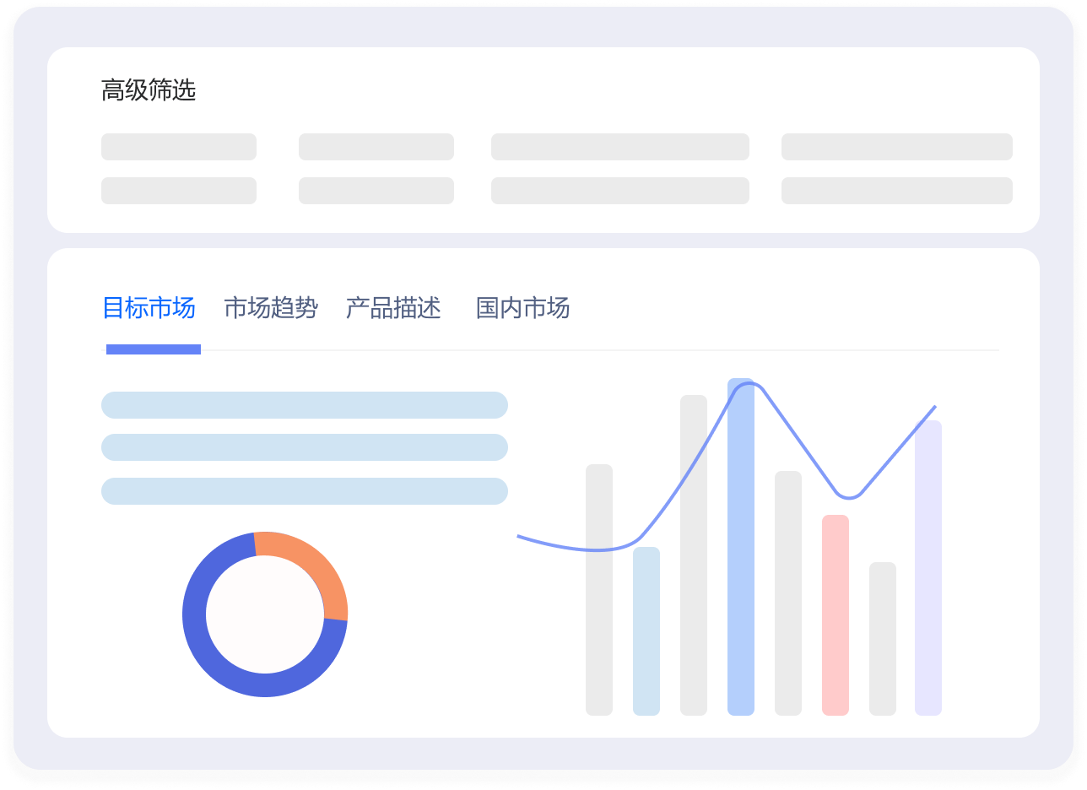Select the pink bar in the bar chart

coord(836,614)
